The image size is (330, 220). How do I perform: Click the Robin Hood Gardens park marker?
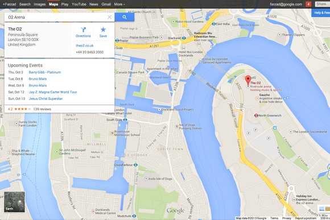pos(173,22)
